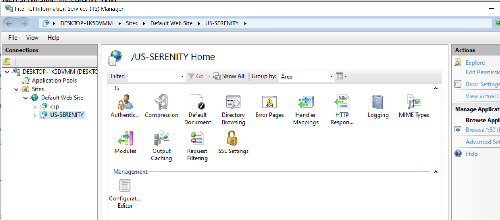Click the Go filter button

pos(196,76)
